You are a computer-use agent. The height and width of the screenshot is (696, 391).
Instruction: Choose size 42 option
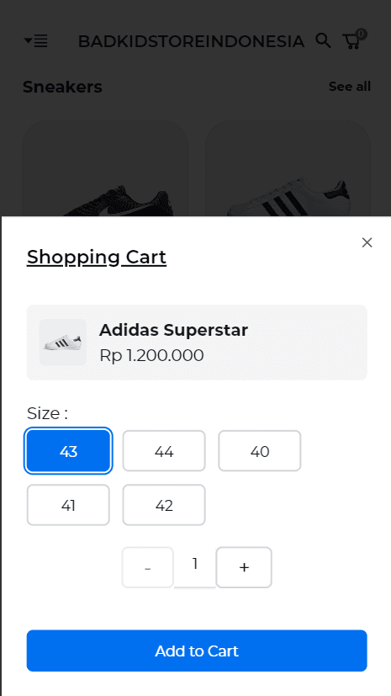coord(164,505)
